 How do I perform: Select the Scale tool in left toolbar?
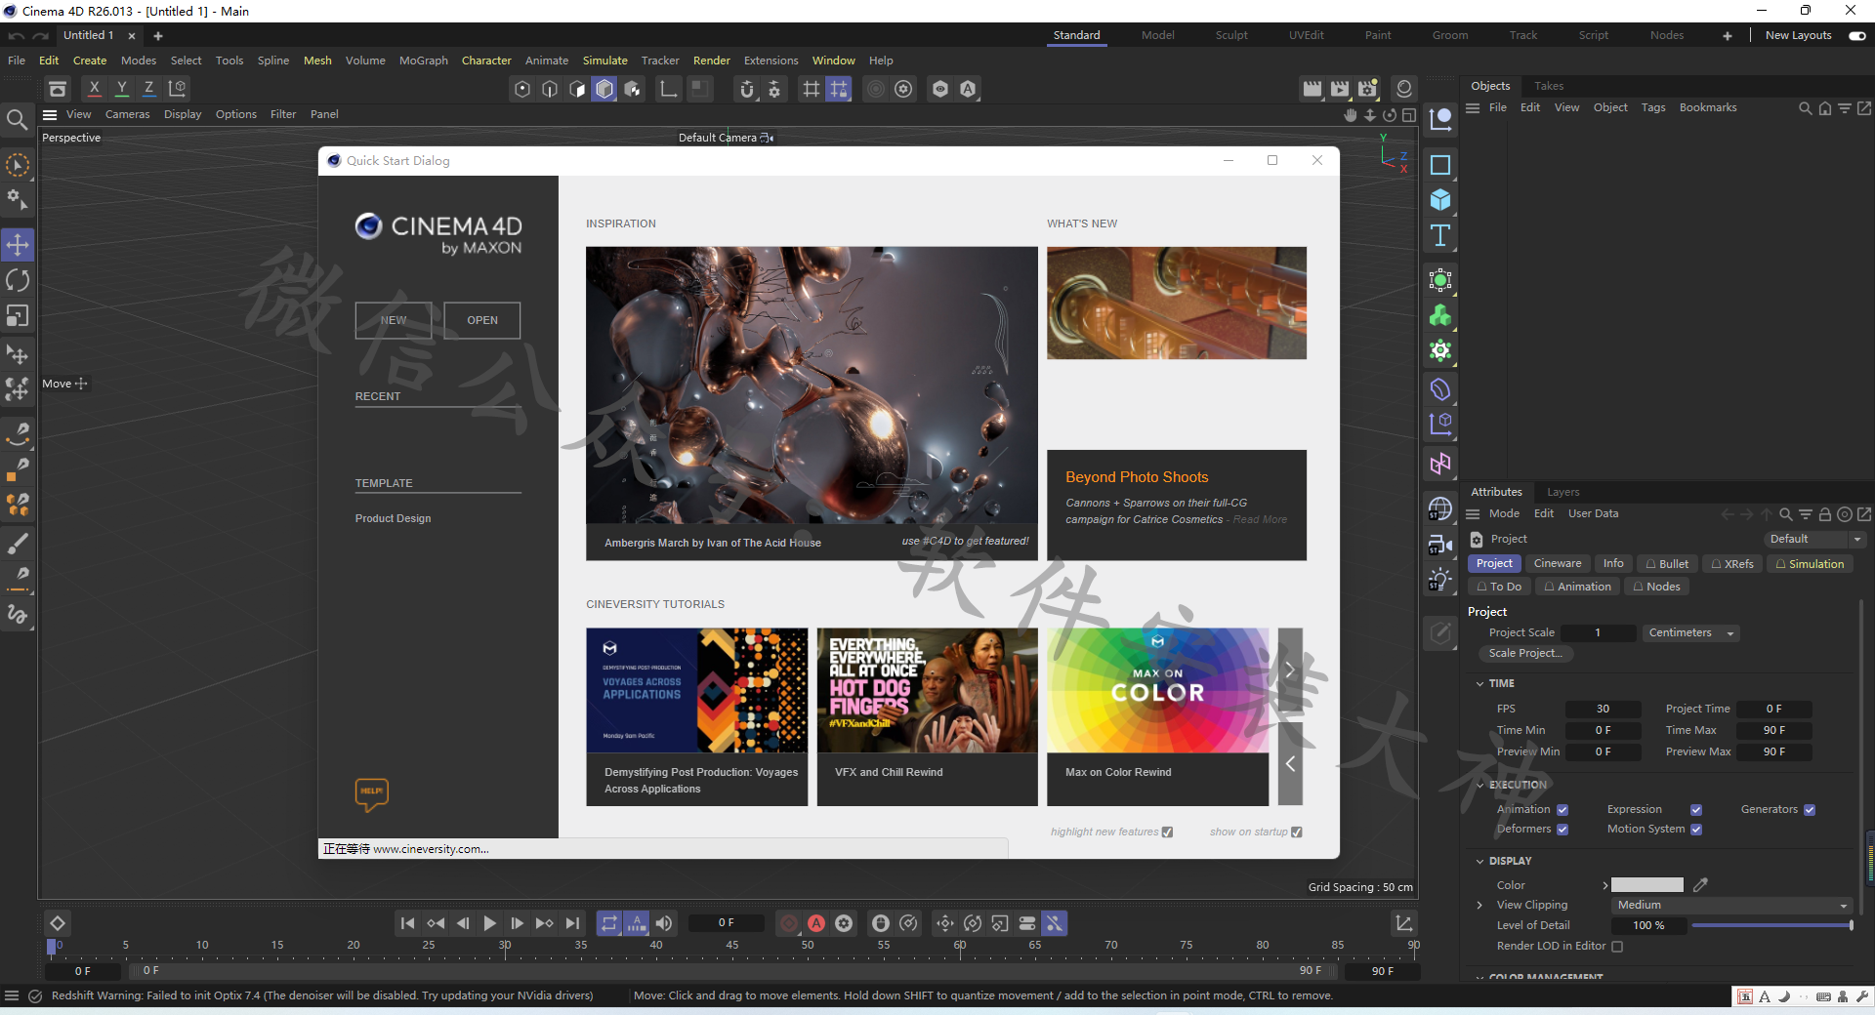coord(18,316)
